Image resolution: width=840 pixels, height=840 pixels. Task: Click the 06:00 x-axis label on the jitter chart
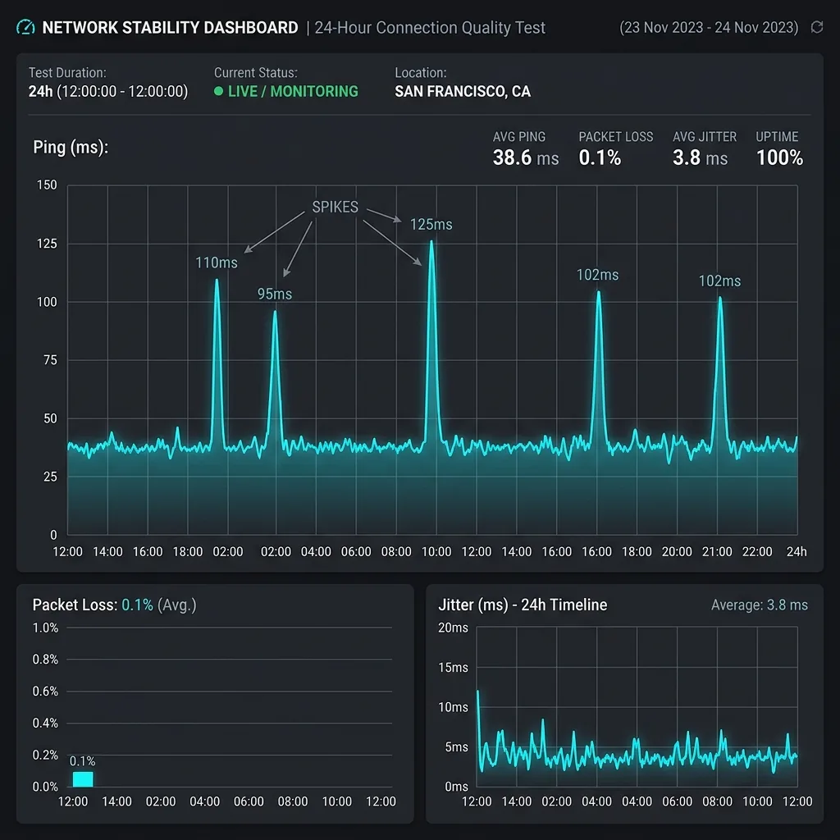677,801
